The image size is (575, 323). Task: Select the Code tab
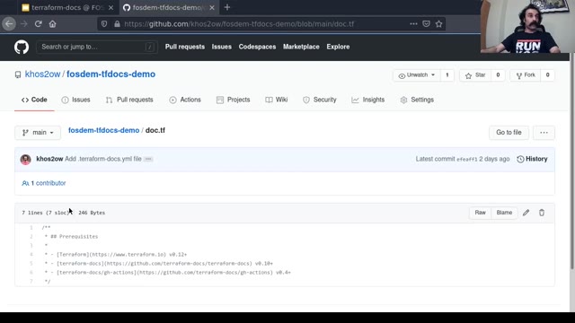(34, 100)
